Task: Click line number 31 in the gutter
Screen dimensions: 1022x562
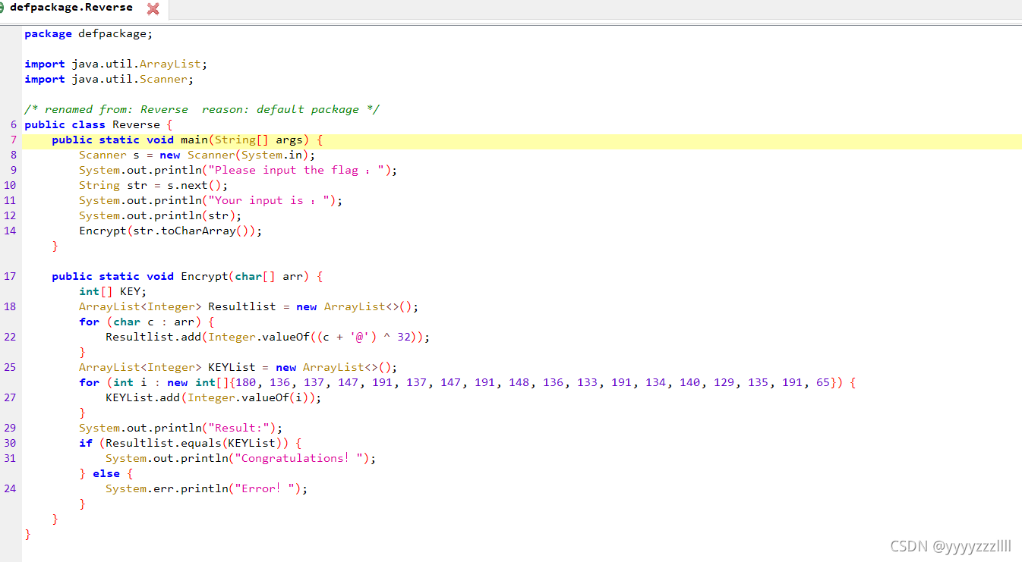Action: (x=10, y=458)
